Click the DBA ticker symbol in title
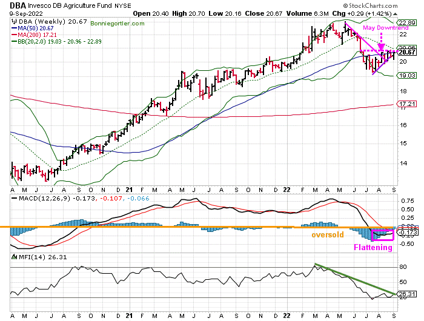 (18, 5)
